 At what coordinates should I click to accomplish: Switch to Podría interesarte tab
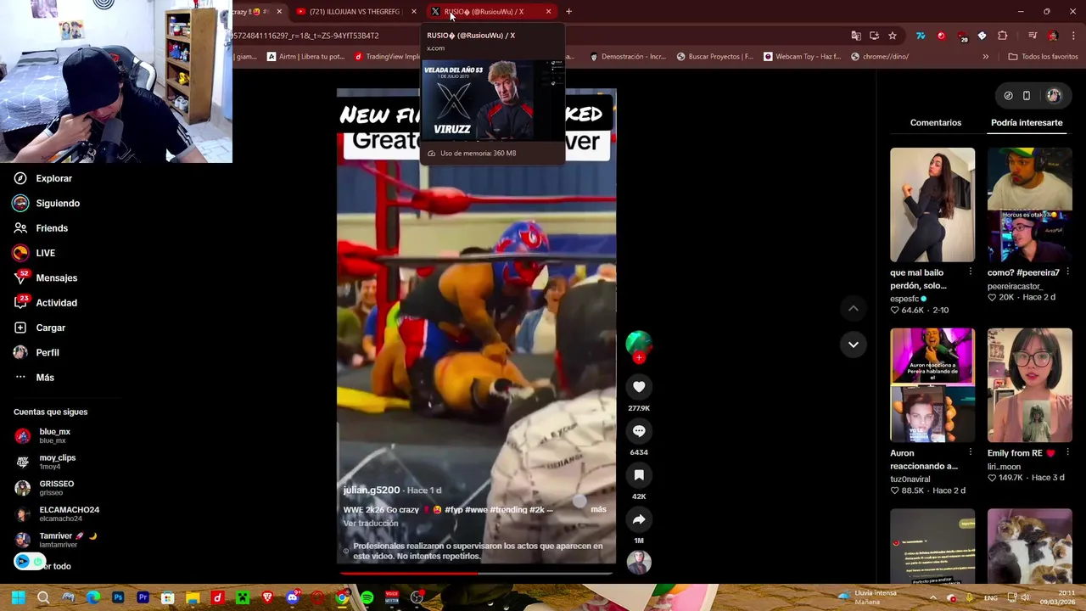coord(1027,122)
